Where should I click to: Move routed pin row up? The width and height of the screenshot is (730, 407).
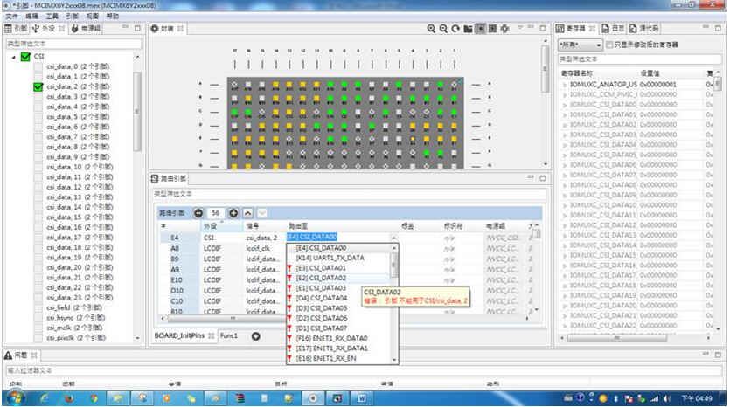pos(247,213)
